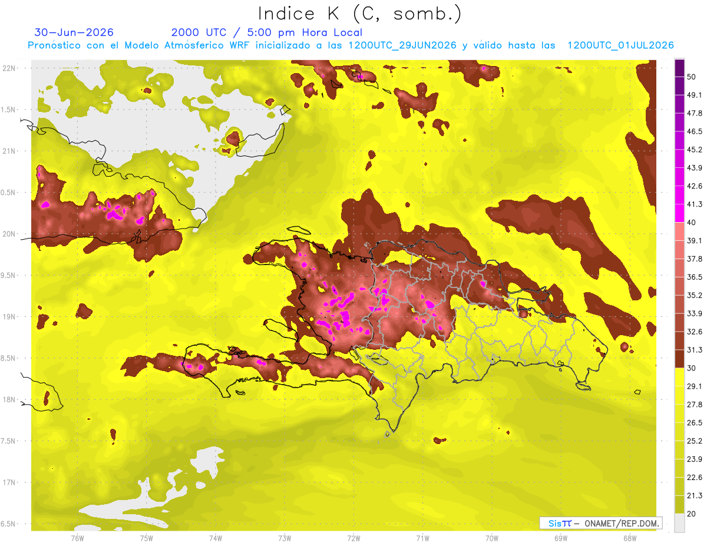Click the longitude label "75W"

[146, 538]
